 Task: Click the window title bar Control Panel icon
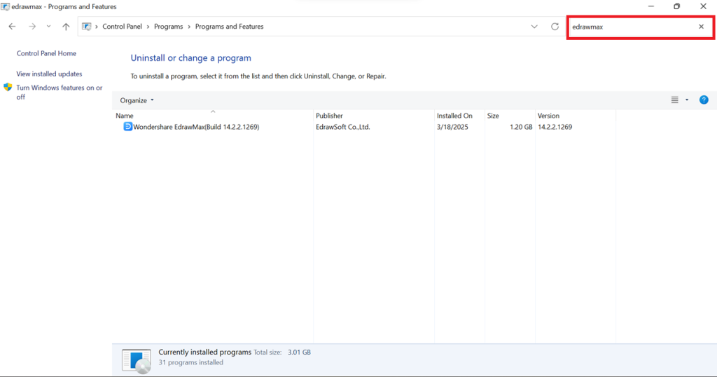coord(5,6)
